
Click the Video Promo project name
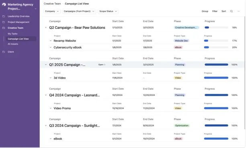click(62, 108)
